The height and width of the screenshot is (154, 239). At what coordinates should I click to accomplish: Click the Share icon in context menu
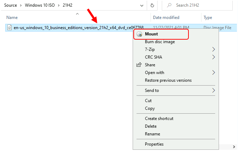(x=139, y=65)
